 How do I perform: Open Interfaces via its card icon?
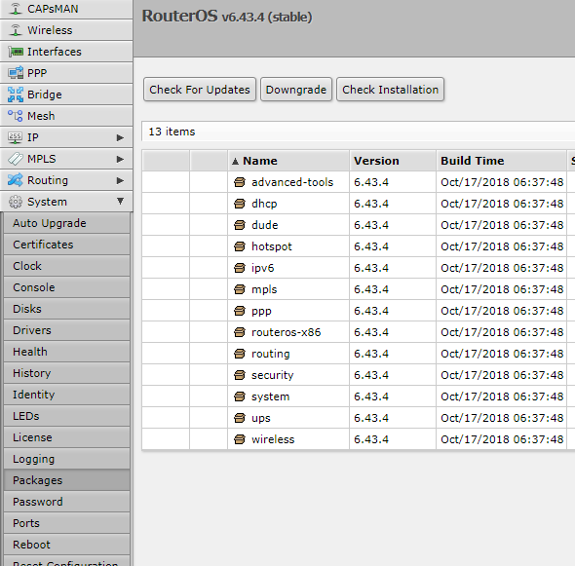tap(16, 52)
